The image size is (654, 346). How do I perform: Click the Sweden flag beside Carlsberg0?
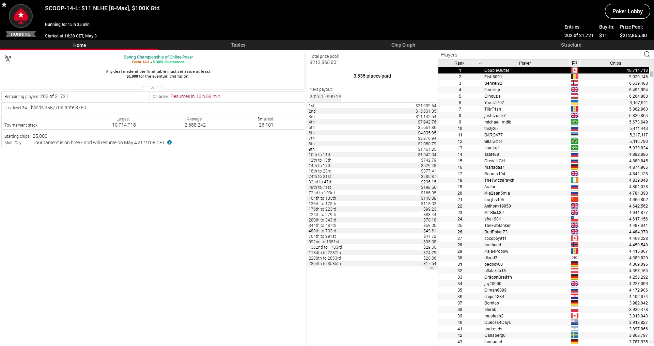[575, 335]
